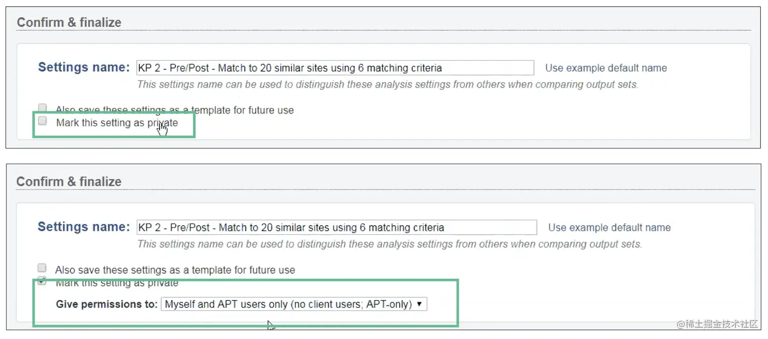Focus Settings name field in panel without permissions dropdown

335,68
